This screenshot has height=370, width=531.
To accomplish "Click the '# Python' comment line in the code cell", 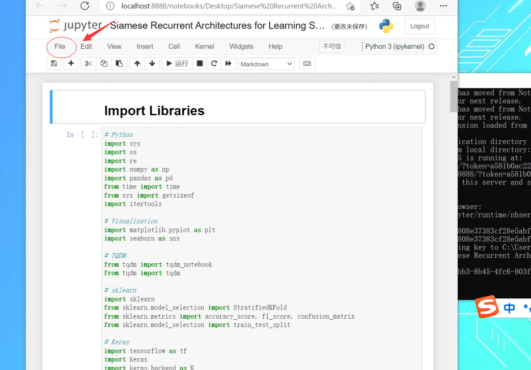I will [119, 135].
